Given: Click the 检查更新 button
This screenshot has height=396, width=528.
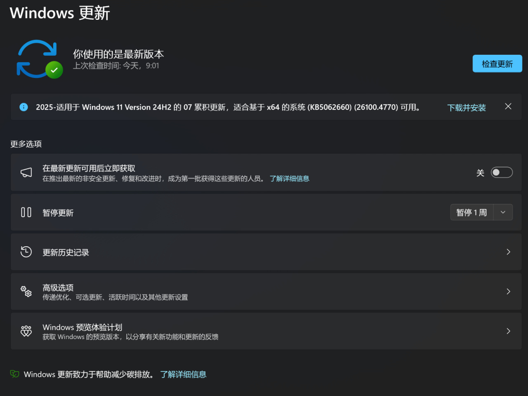Looking at the screenshot, I should pos(497,64).
